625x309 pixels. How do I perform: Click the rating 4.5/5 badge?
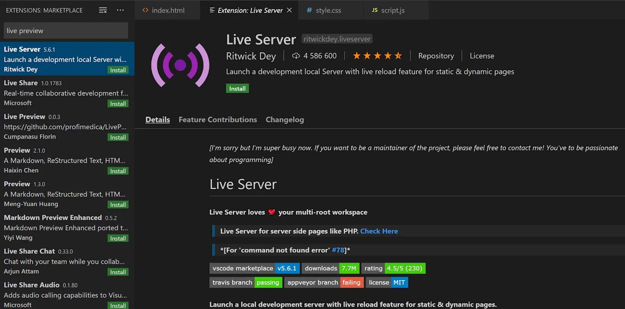(393, 268)
